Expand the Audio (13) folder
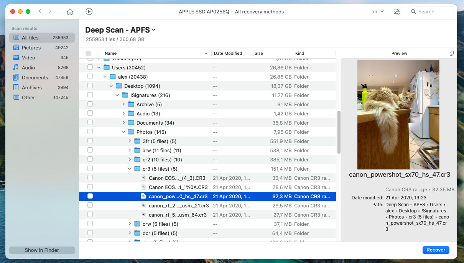 [123, 113]
